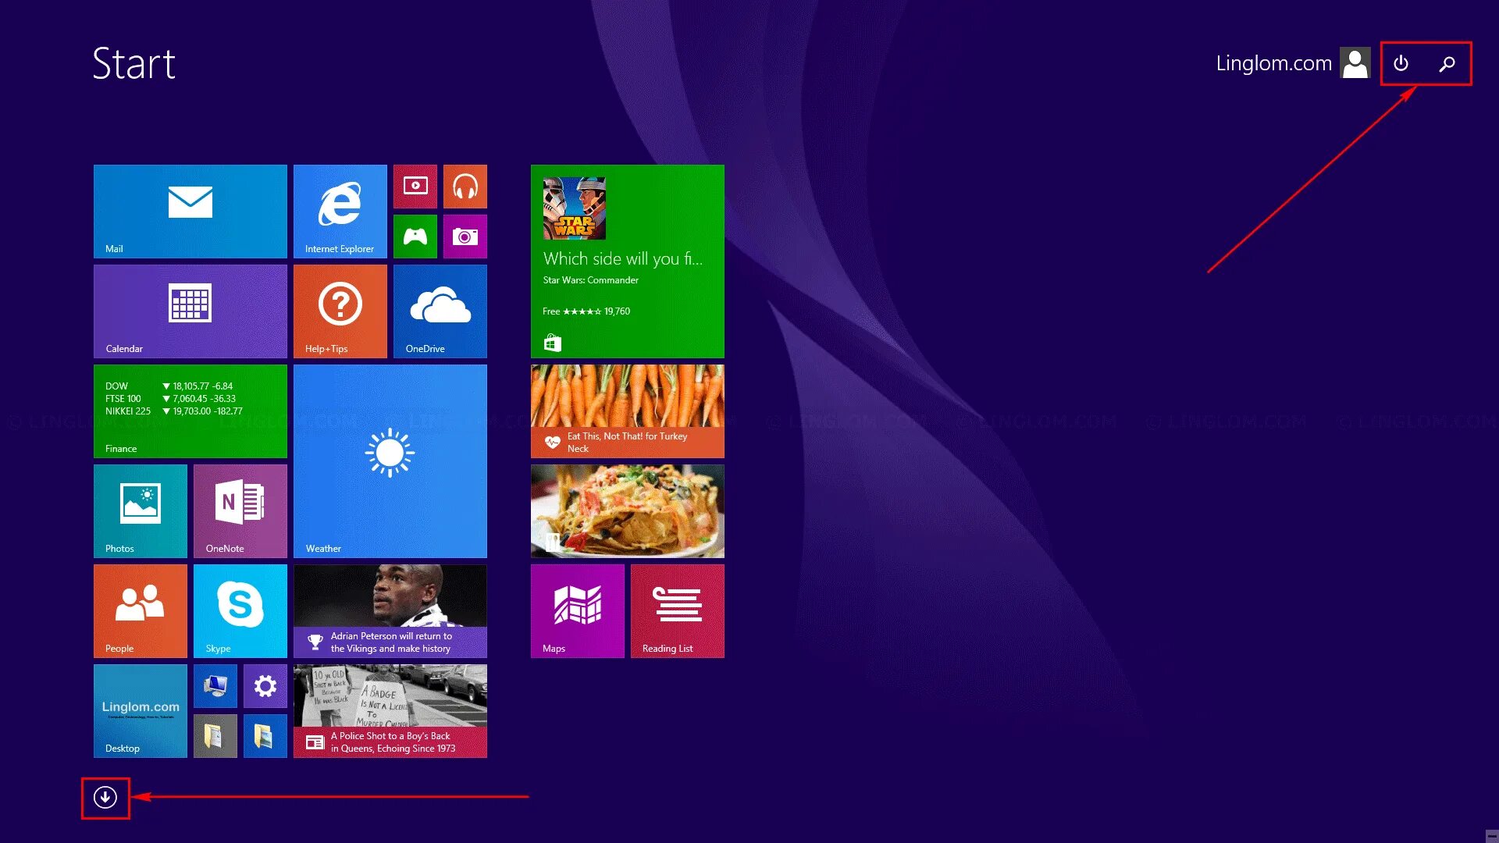Open the Calendar tile
Screen dimensions: 1499x843
(x=190, y=311)
